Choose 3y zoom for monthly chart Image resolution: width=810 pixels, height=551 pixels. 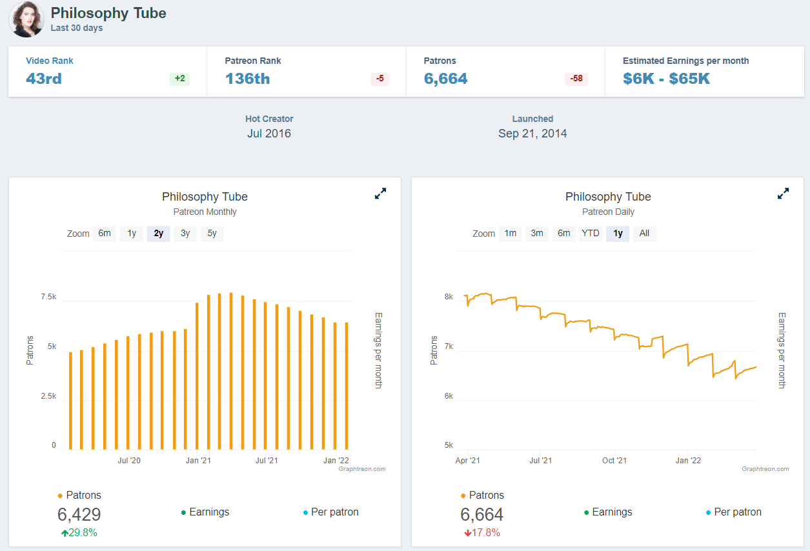click(x=185, y=234)
